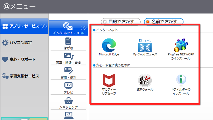Click My Cloud ニュース label text
The image size is (213, 120).
coord(145,54)
